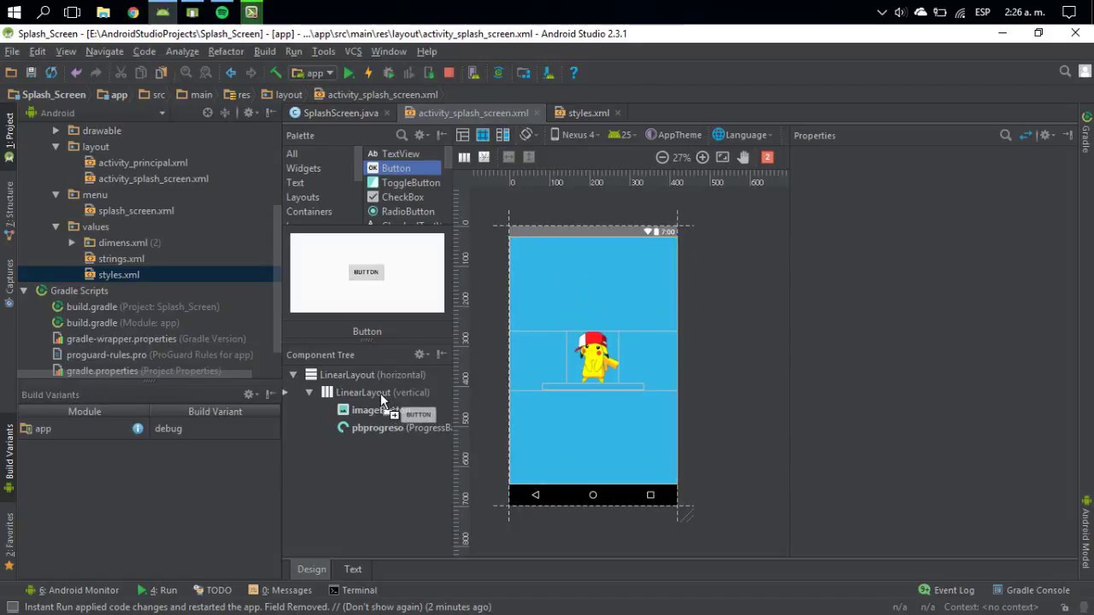Open the Messages tool window
This screenshot has width=1094, height=615.
(x=280, y=590)
